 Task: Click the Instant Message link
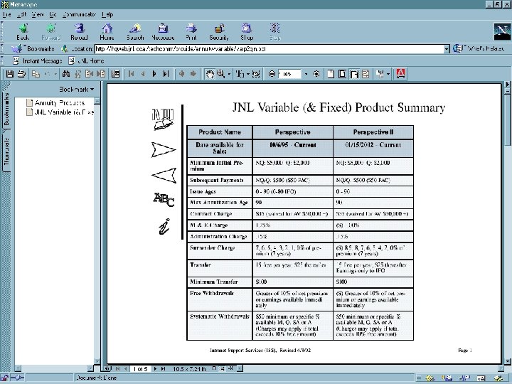[38, 60]
